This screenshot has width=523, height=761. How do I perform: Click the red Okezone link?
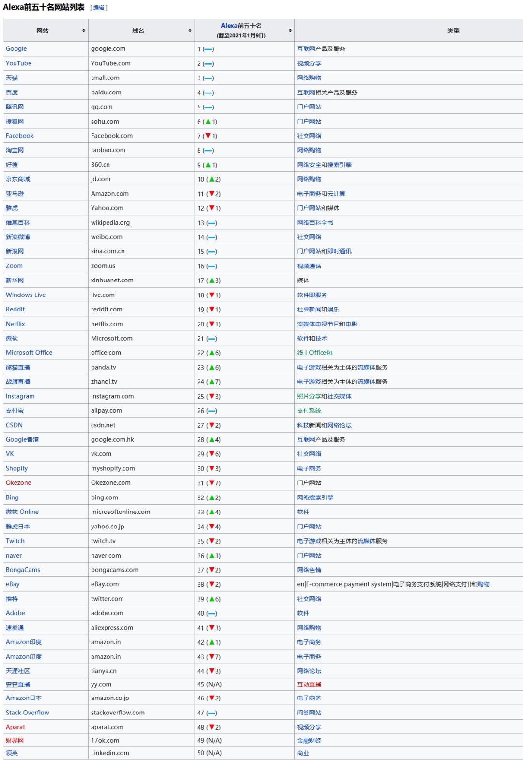pos(18,483)
